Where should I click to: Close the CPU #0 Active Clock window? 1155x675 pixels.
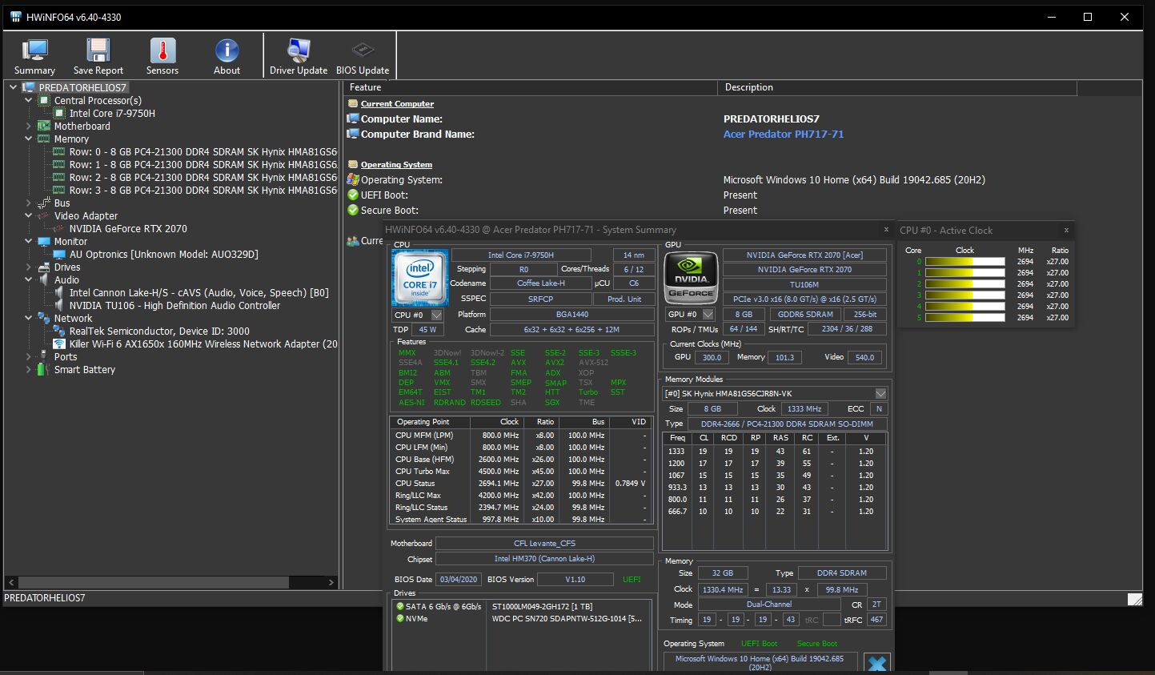1066,230
